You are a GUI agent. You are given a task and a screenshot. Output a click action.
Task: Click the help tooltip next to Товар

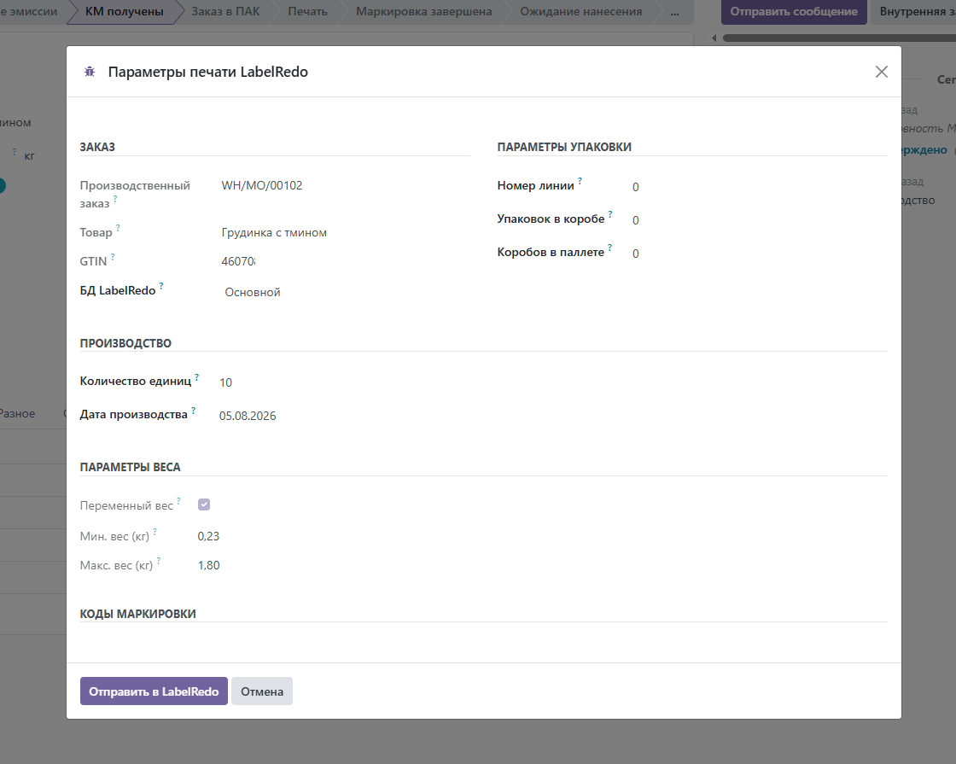coord(118,228)
